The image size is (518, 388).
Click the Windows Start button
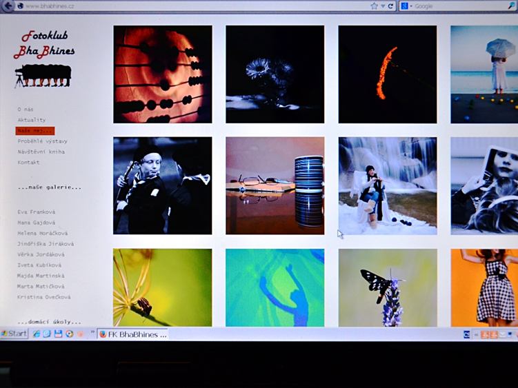pyautogui.click(x=14, y=334)
